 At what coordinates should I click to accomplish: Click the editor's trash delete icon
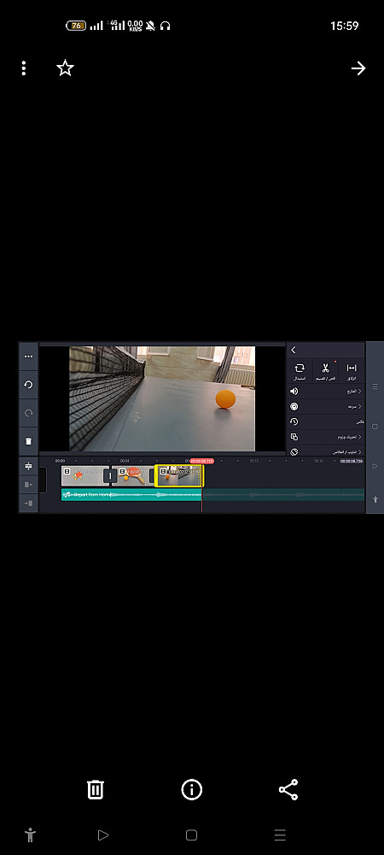28,441
